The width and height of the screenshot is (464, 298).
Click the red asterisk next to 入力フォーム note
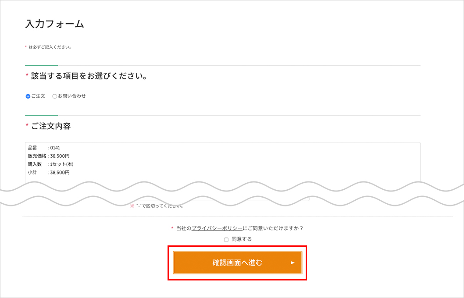pos(26,46)
